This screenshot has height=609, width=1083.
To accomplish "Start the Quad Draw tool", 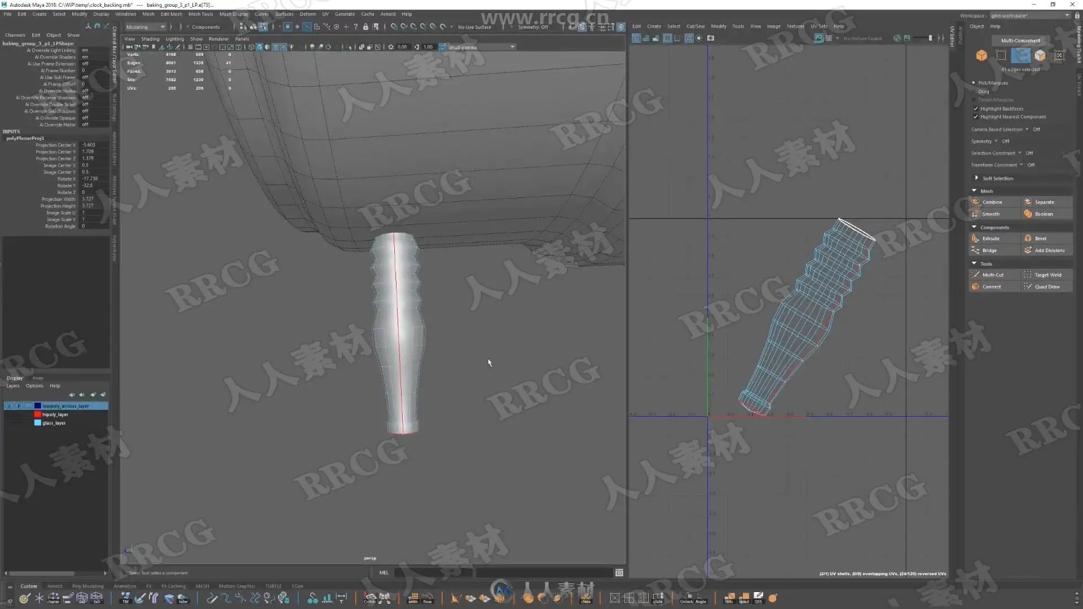I will coord(1047,287).
